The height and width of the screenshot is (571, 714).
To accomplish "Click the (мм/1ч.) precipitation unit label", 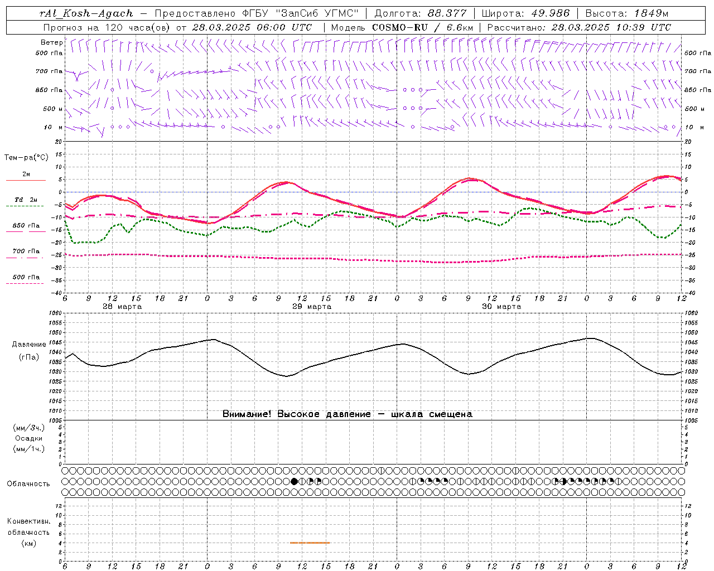I will 29,449.
